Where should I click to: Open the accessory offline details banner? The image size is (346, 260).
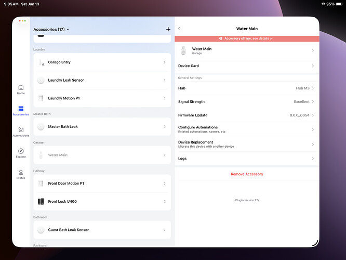247,38
